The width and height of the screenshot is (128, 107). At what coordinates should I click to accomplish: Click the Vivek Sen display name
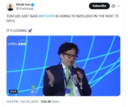pyautogui.click(x=23, y=4)
